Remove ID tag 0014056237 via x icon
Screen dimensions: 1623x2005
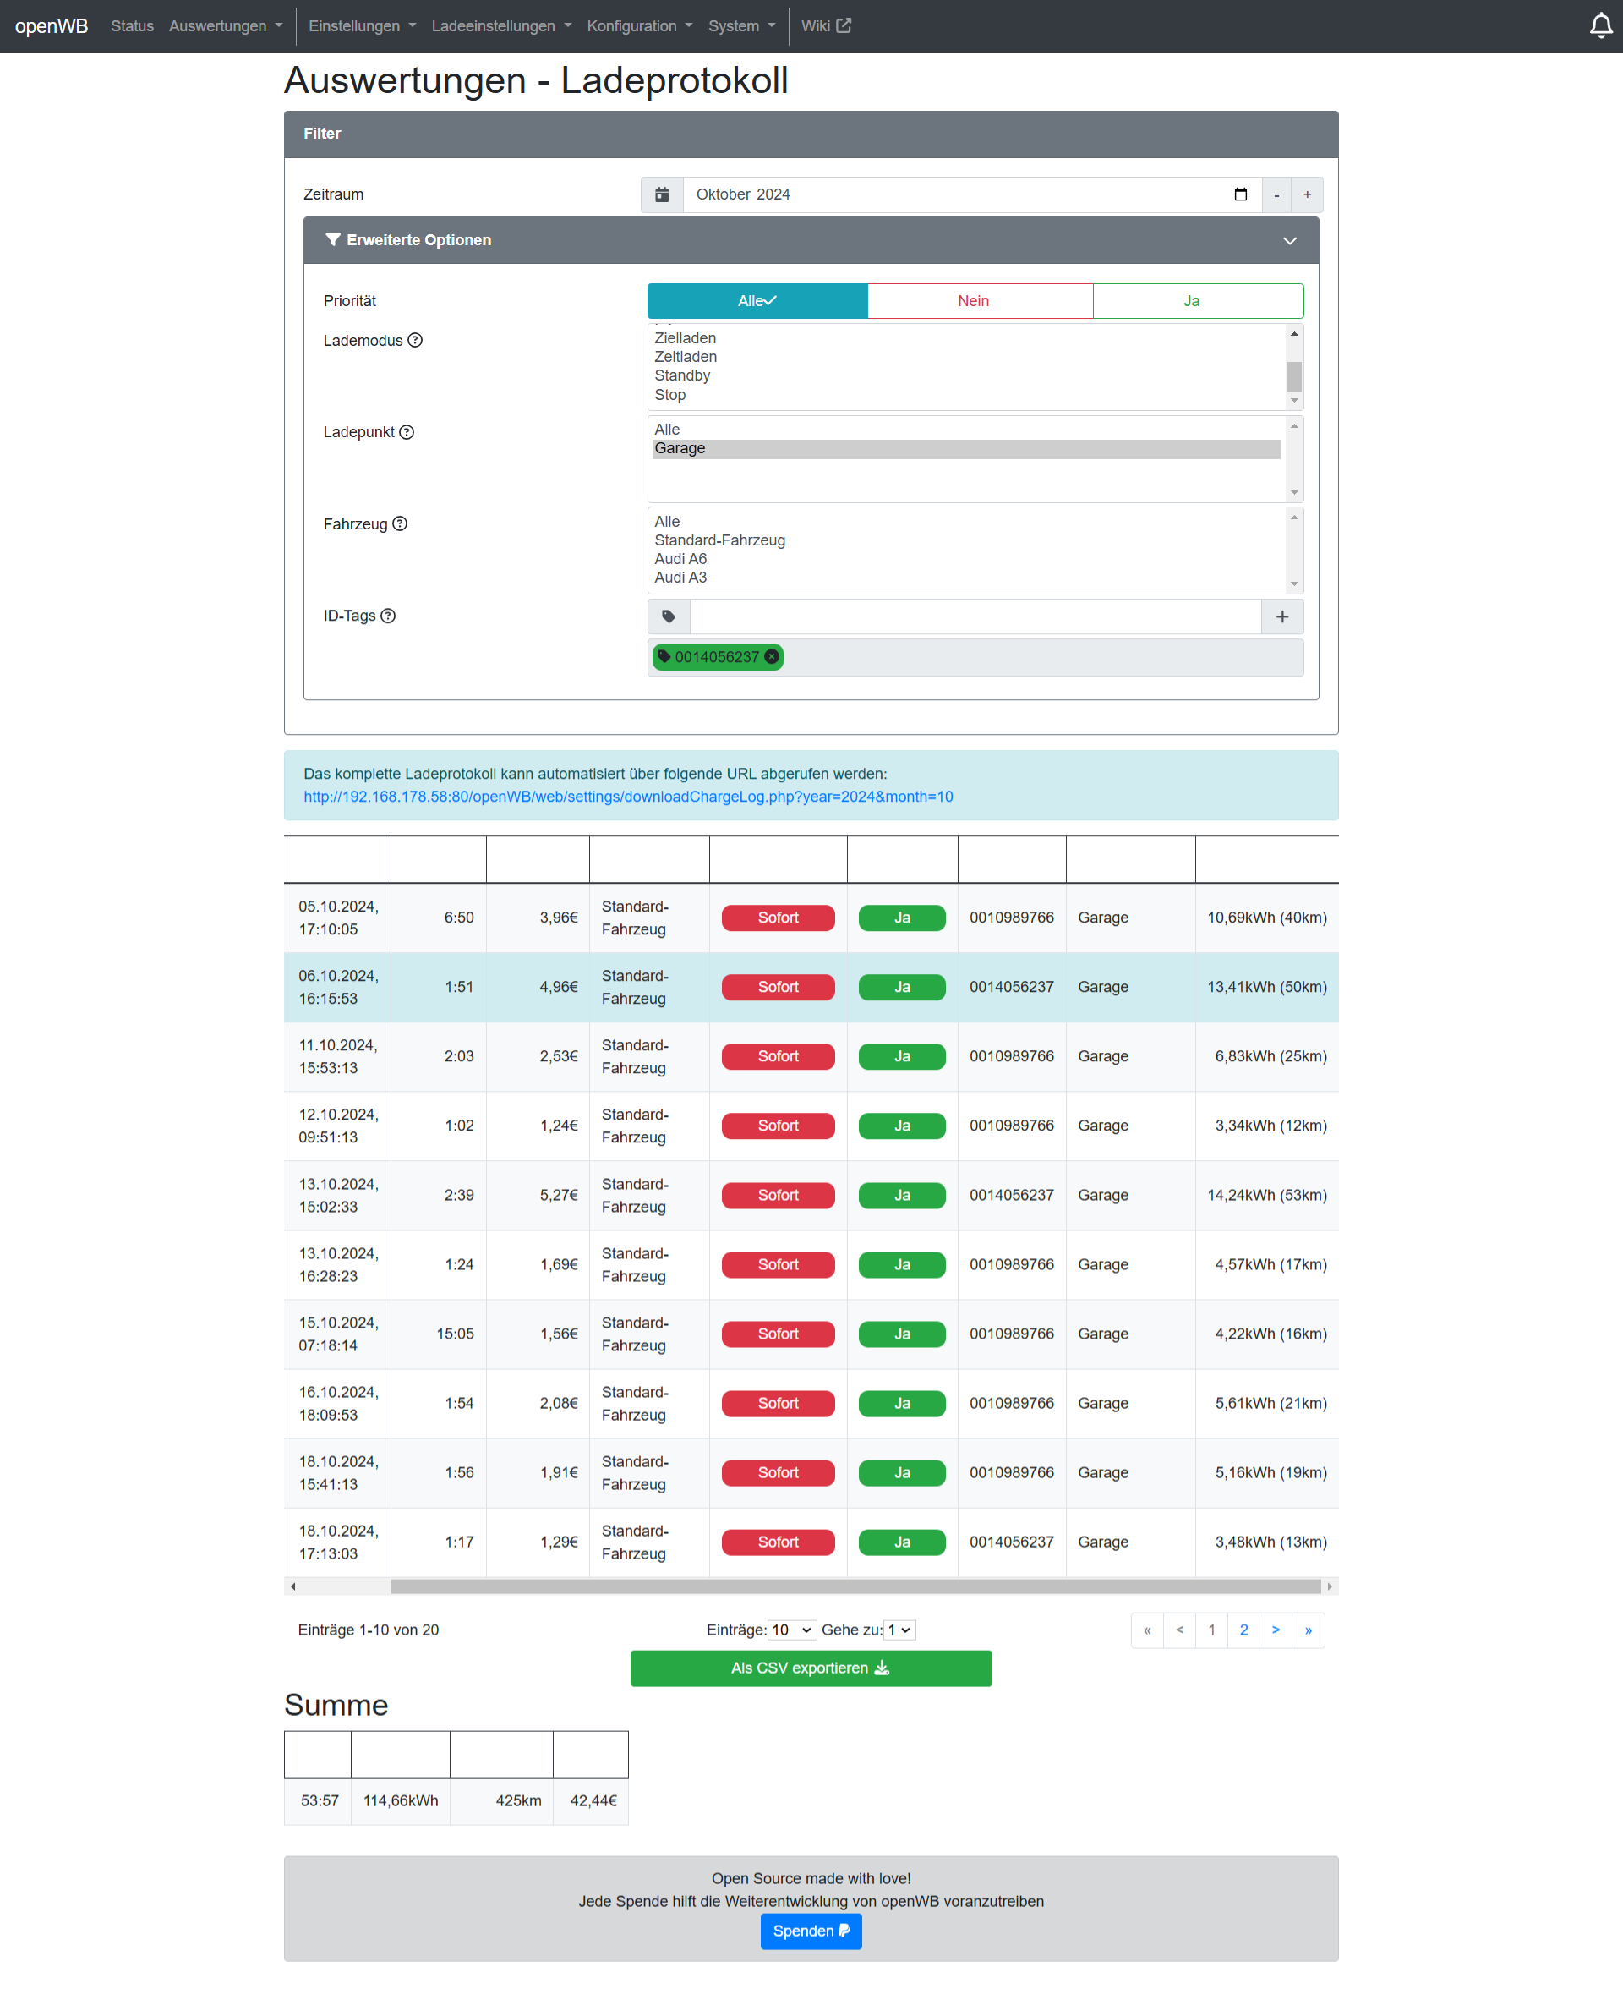click(x=771, y=656)
